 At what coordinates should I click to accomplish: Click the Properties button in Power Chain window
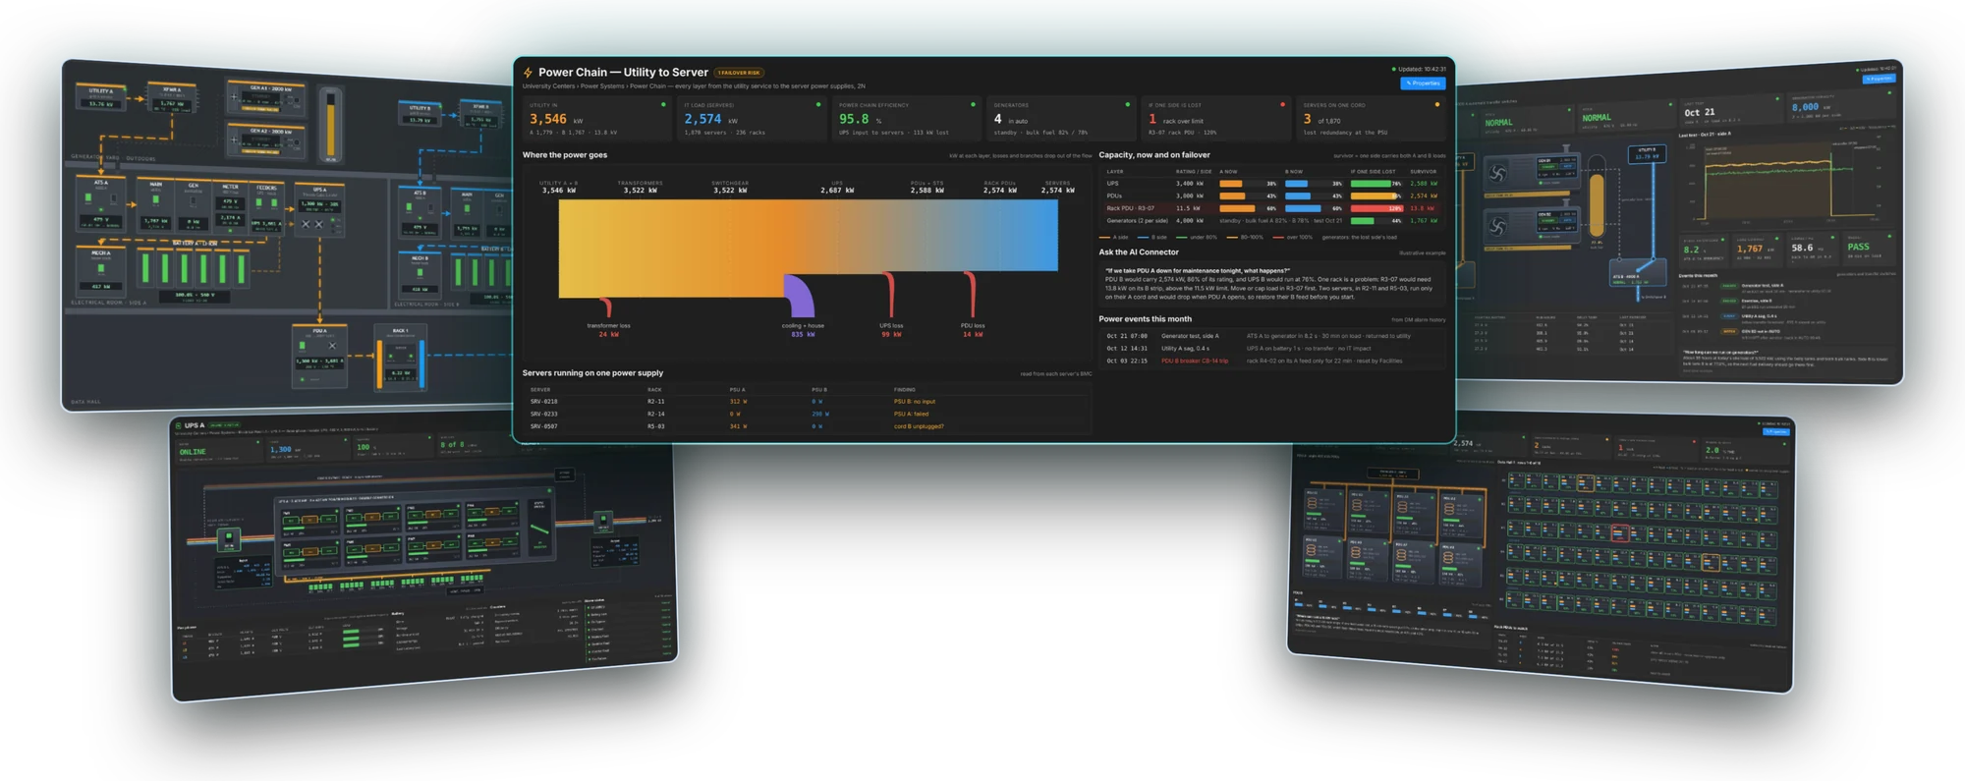click(1423, 84)
